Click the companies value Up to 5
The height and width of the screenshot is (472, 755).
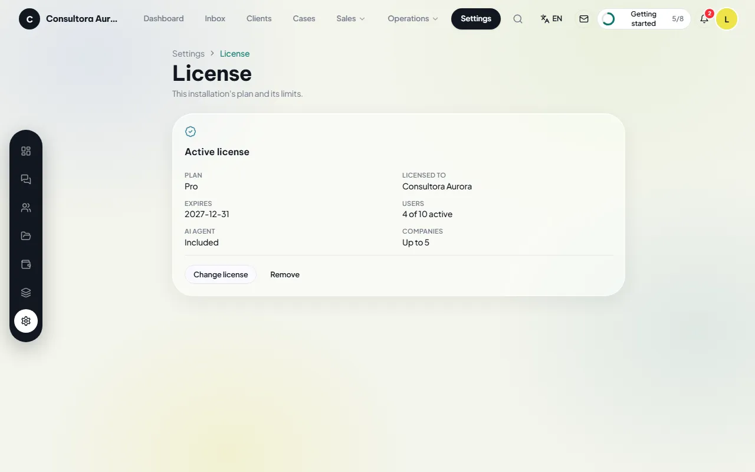click(x=416, y=242)
